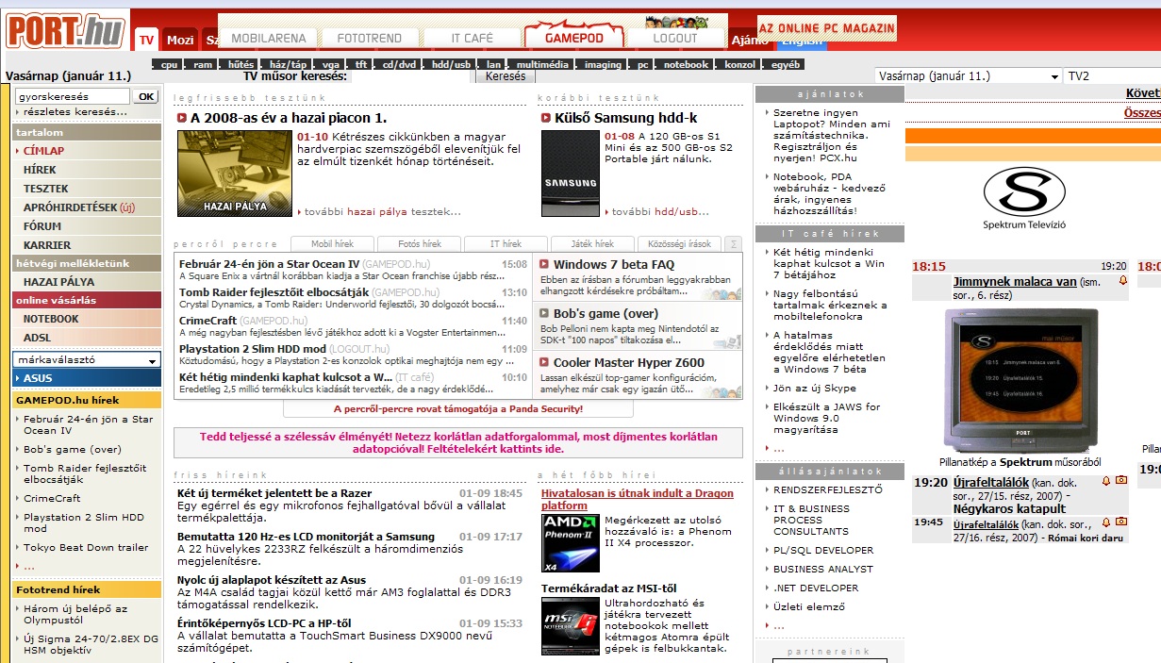
Task: Open the LOGOUT site tab
Action: pos(675,39)
